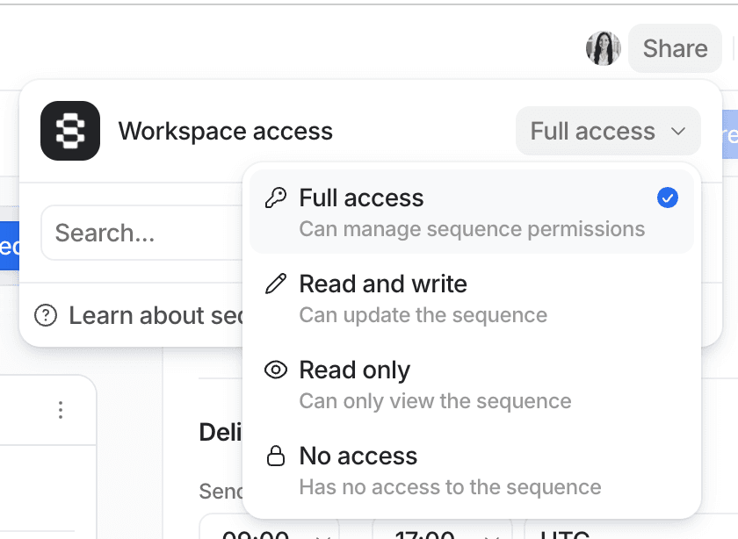Image resolution: width=738 pixels, height=539 pixels.
Task: Click the Workspace access label
Action: [226, 132]
